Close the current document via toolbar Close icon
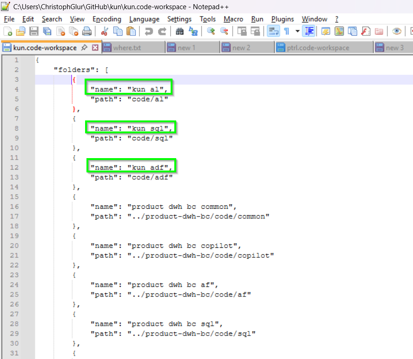413x359 pixels. [61, 31]
